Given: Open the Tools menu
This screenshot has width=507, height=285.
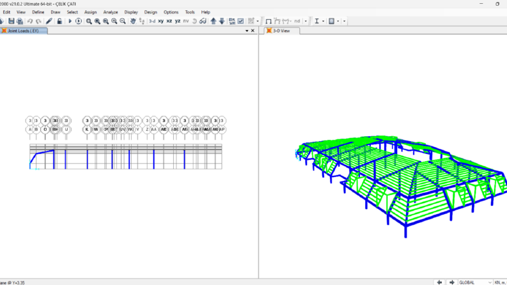Looking at the screenshot, I should click(190, 12).
